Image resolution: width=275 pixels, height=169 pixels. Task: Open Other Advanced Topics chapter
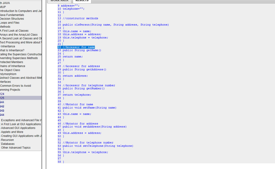(15, 148)
